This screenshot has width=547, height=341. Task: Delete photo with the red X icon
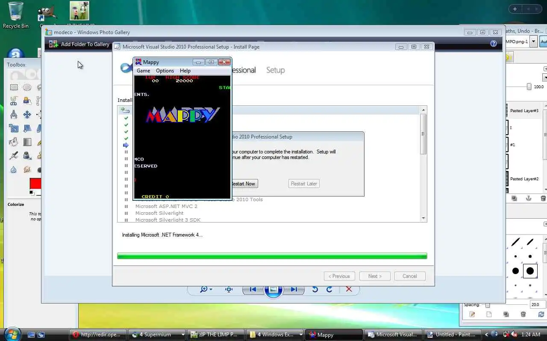coord(349,289)
